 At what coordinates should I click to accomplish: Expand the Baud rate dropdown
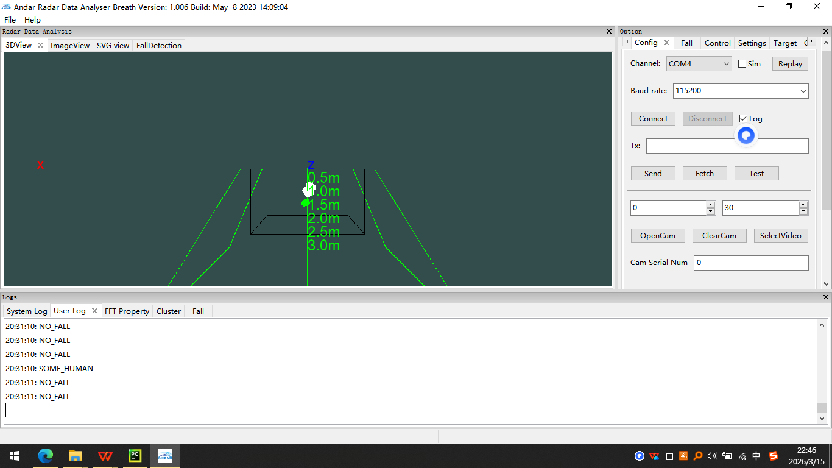click(x=803, y=91)
